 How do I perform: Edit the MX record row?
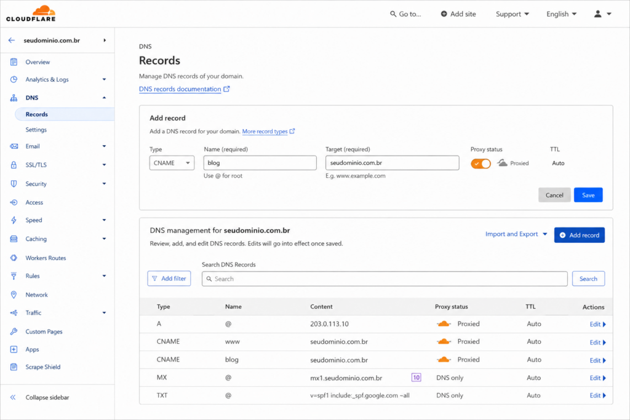click(x=597, y=378)
